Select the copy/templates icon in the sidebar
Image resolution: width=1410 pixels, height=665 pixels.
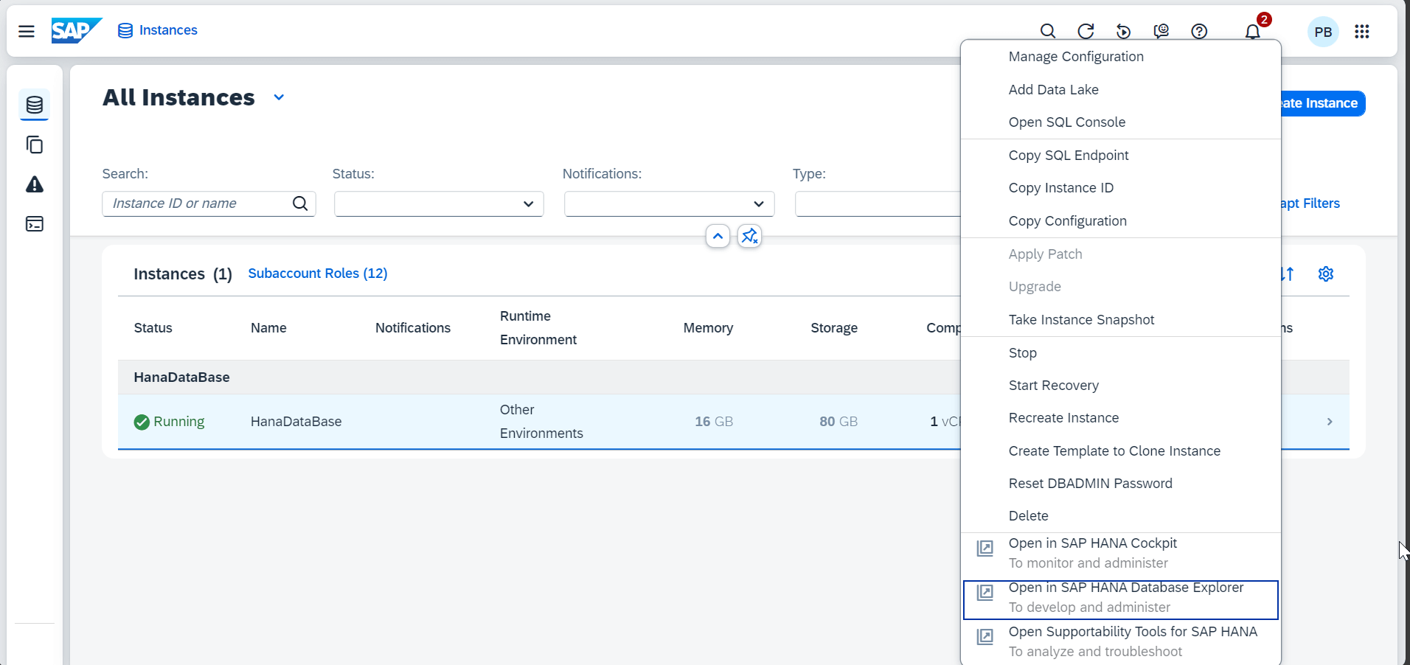[35, 145]
